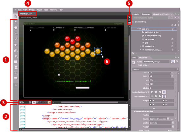Click the Properties view icon beside Name

click(x=173, y=62)
